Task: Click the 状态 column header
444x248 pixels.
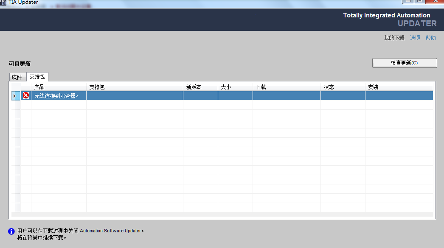Action: (343, 87)
